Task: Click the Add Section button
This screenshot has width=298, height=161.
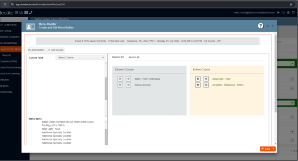Action: point(36,50)
